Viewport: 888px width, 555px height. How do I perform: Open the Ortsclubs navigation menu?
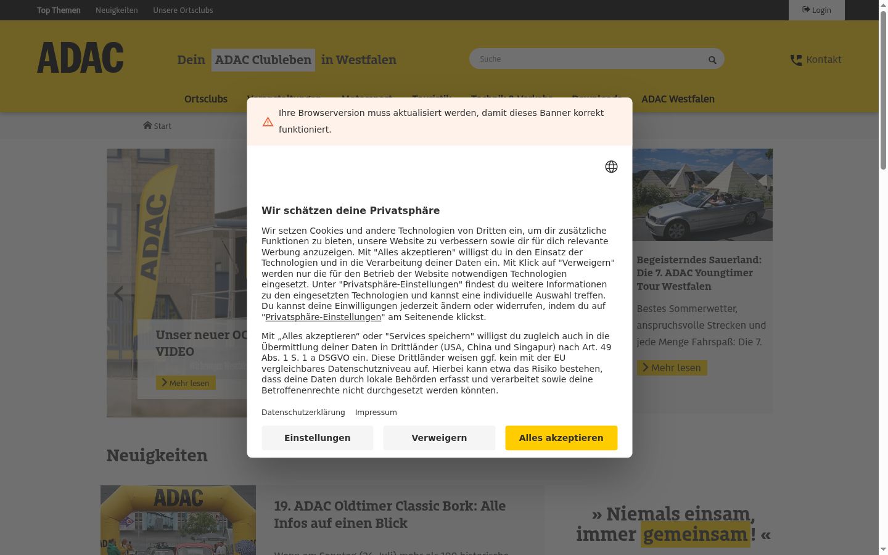pos(206,99)
